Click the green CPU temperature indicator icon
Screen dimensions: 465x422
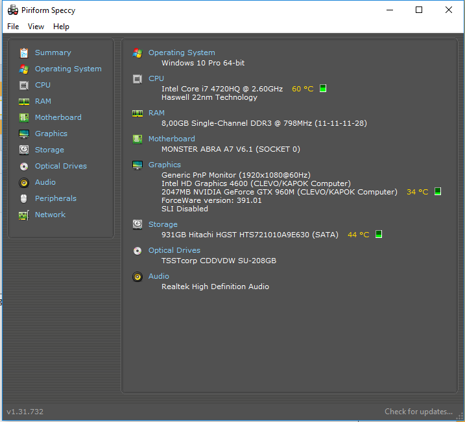pos(323,88)
